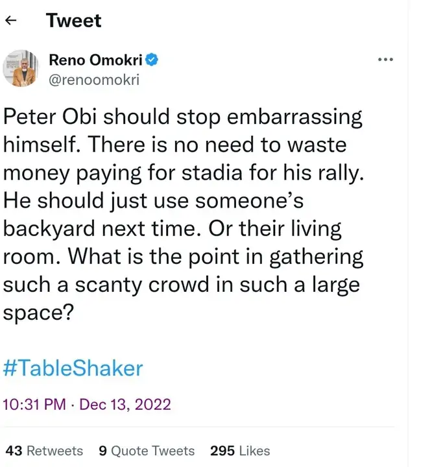The height and width of the screenshot is (467, 421).
Task: Open the #TableShaker hashtag
Action: (x=73, y=368)
